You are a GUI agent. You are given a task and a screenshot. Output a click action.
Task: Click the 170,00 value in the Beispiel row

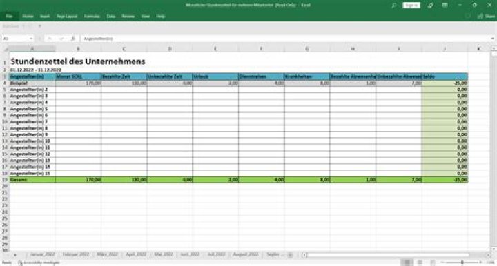coord(78,83)
